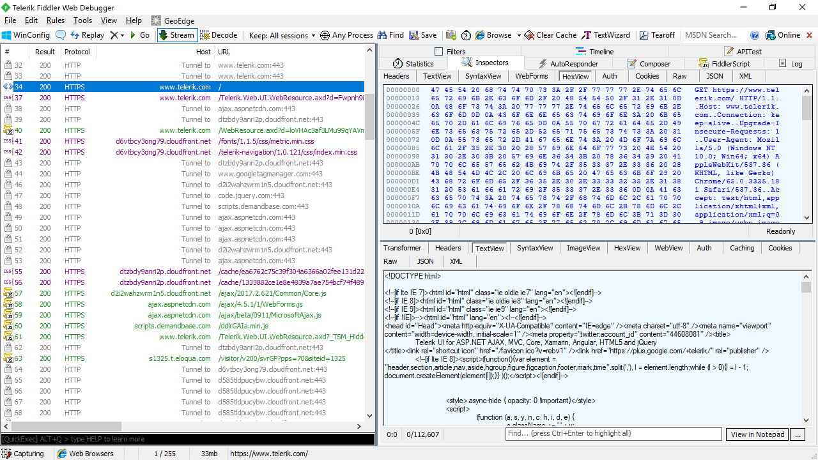818x460 pixels.
Task: Open the Tools menu
Action: coord(82,20)
